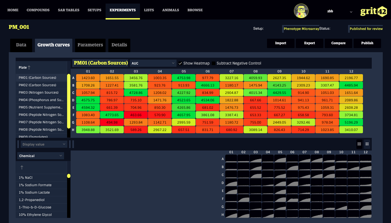The height and width of the screenshot is (223, 391).
Task: Switch to grid view of curves
Action: point(367,144)
